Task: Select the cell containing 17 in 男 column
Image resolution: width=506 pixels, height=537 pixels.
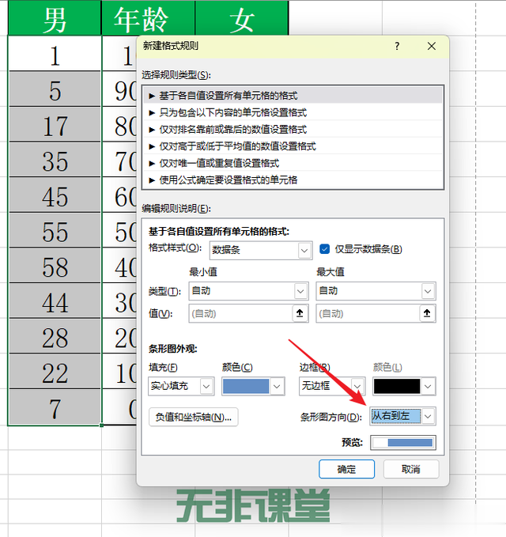Action: tap(55, 124)
